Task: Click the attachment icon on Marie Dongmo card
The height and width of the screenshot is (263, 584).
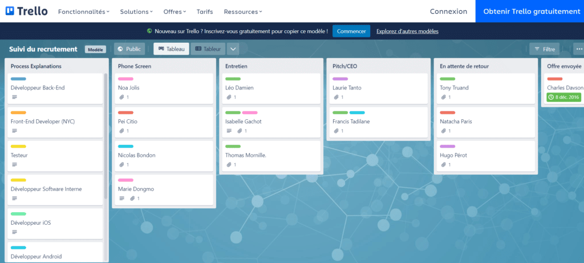Action: [132, 199]
